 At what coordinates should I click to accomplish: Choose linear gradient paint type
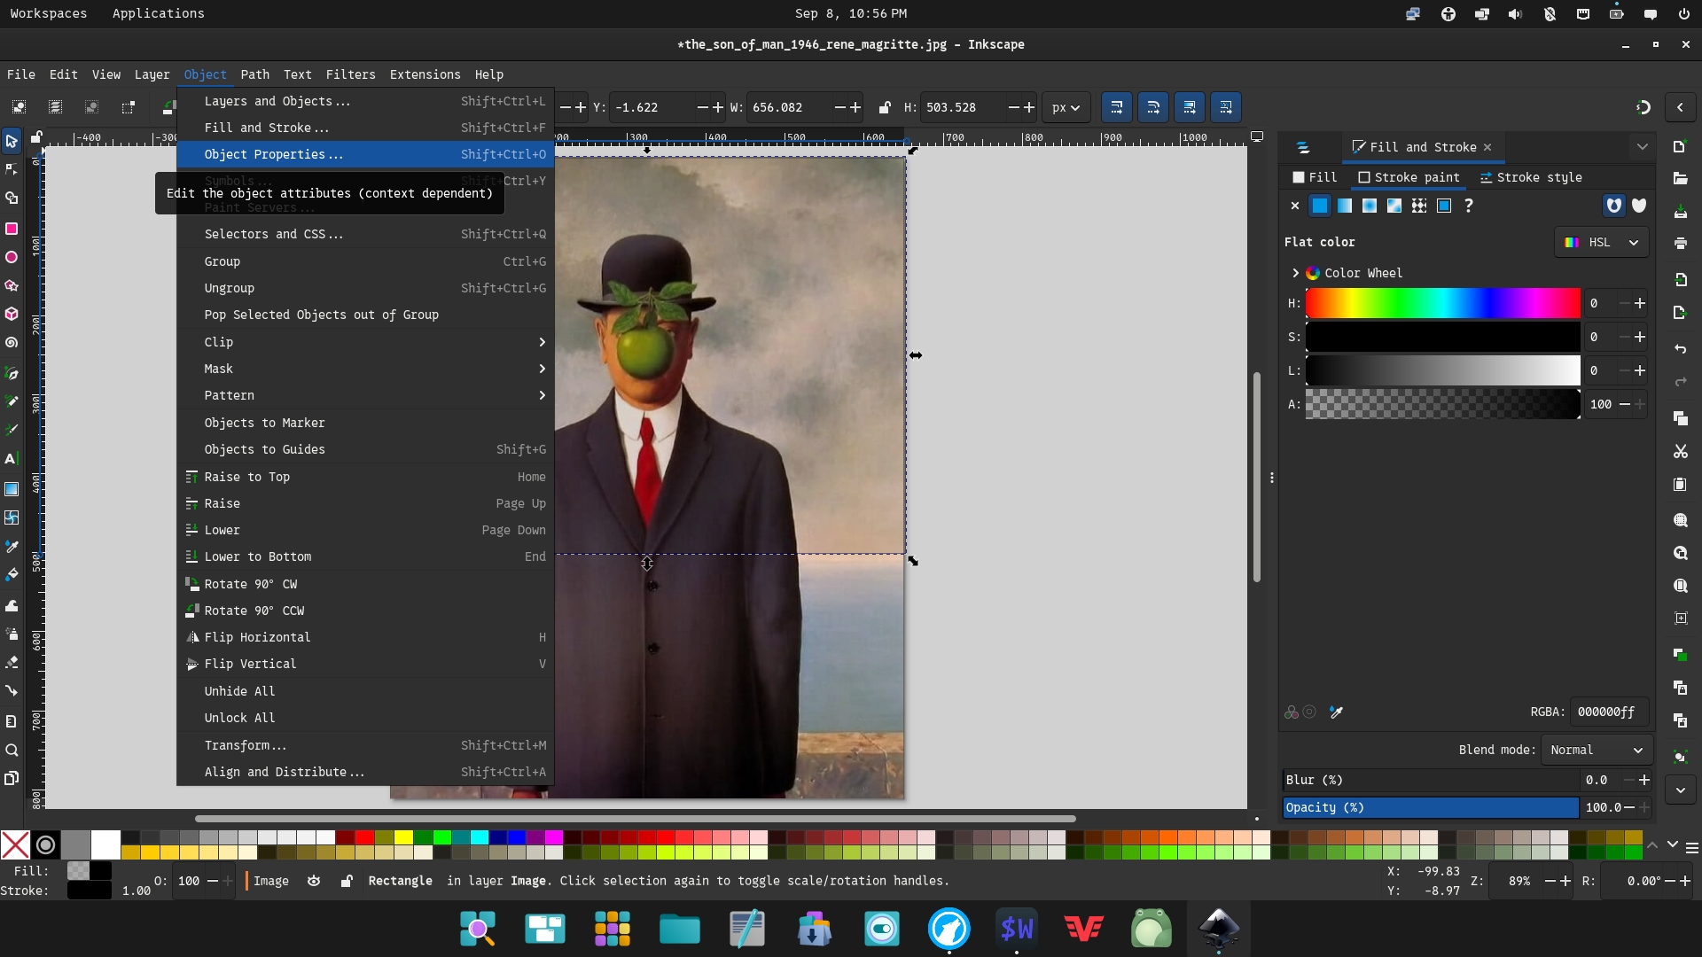click(x=1345, y=206)
